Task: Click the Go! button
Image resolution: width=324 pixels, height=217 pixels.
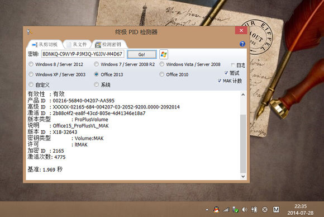Action: [x=141, y=54]
